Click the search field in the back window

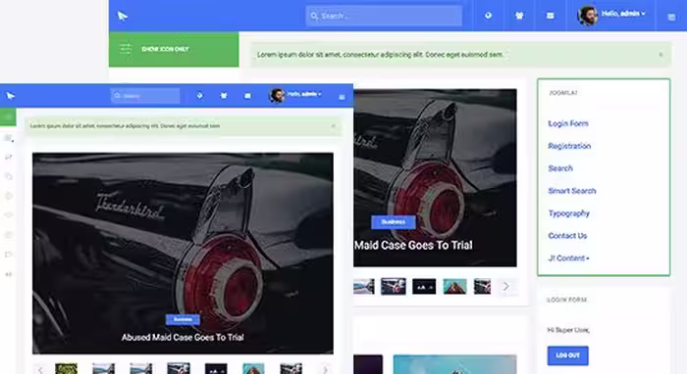(384, 17)
